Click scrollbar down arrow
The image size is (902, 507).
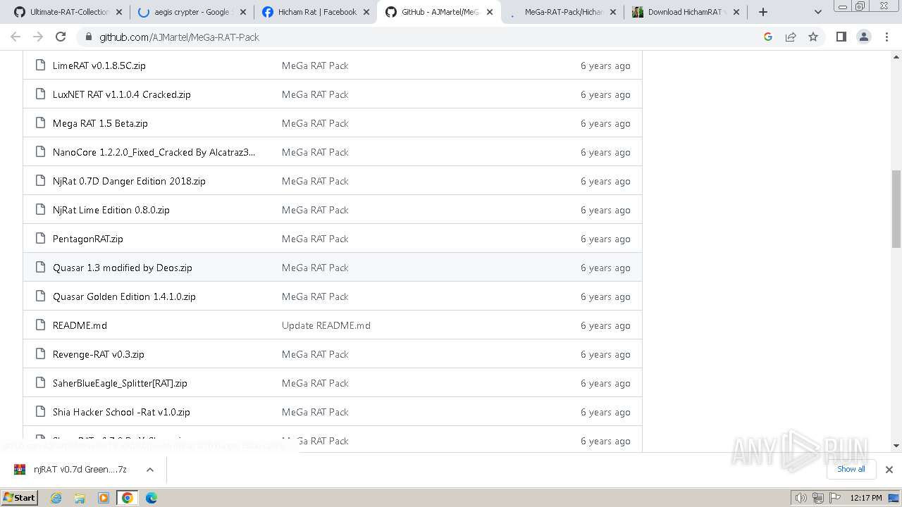pyautogui.click(x=896, y=445)
